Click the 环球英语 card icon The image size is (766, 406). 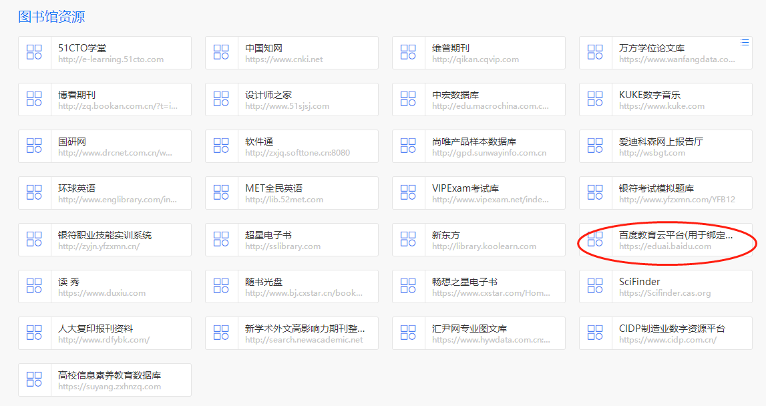(x=34, y=192)
